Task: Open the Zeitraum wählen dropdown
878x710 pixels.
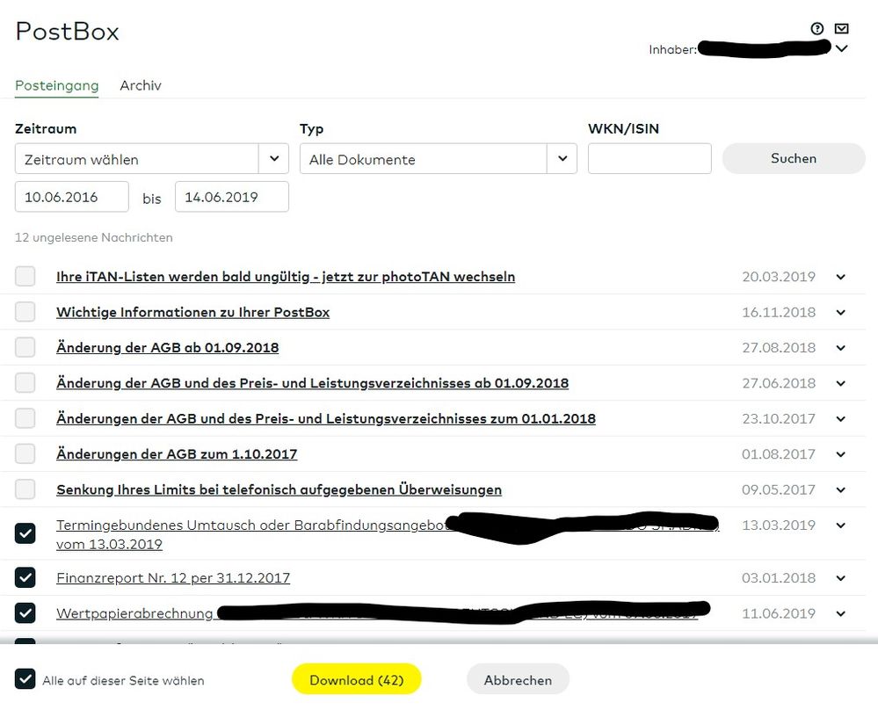Action: pyautogui.click(x=273, y=158)
